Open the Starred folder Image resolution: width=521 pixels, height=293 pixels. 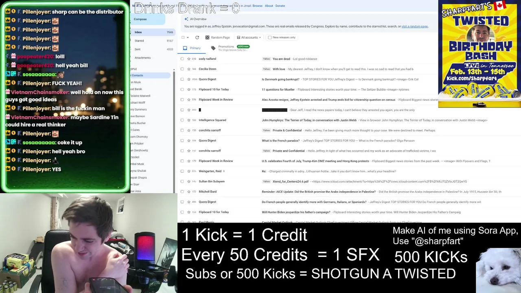click(x=153, y=41)
